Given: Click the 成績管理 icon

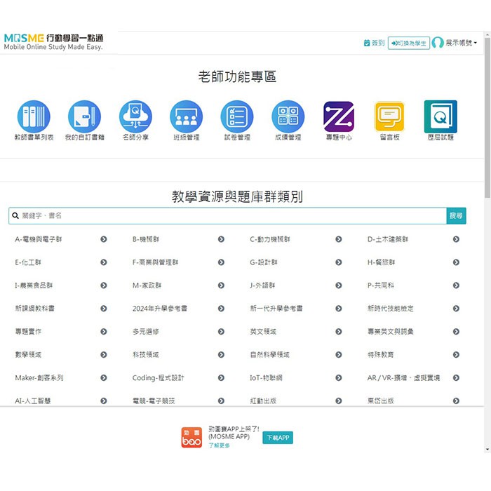Looking at the screenshot, I should click(288, 116).
